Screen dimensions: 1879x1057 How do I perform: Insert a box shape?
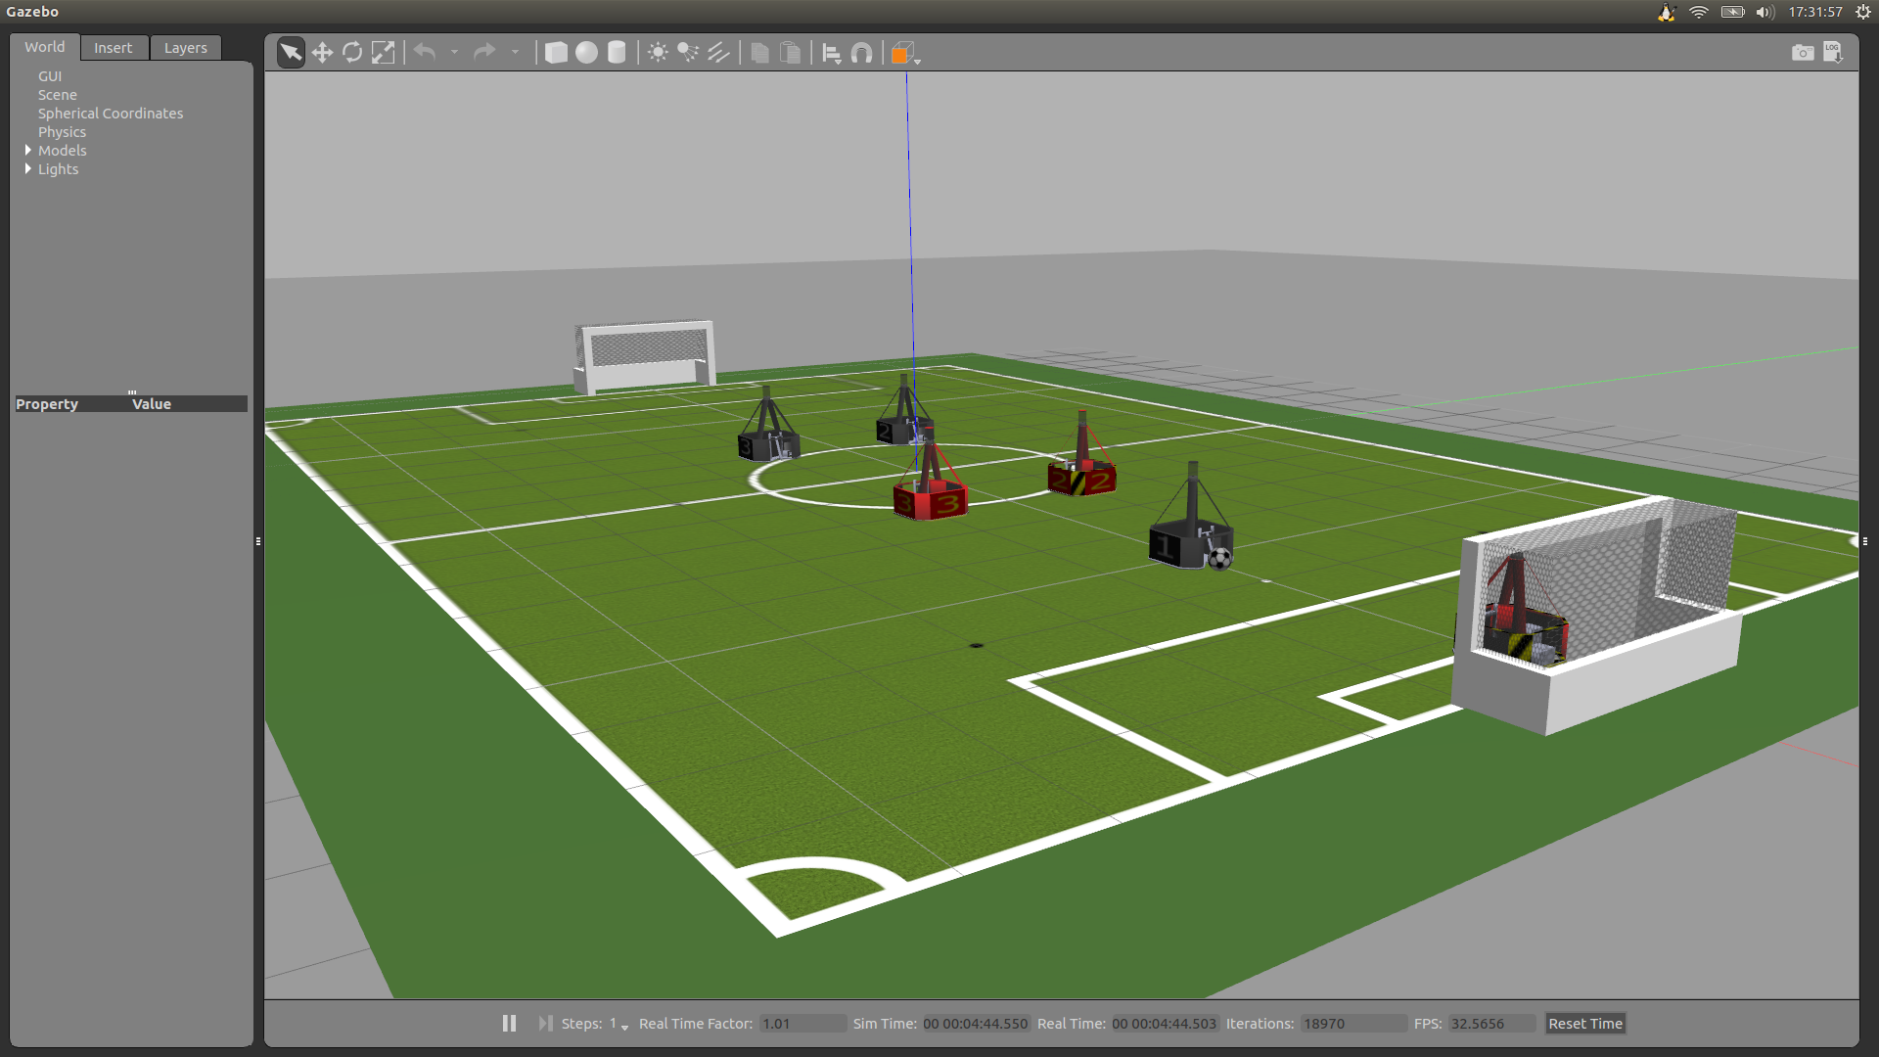[x=556, y=52]
